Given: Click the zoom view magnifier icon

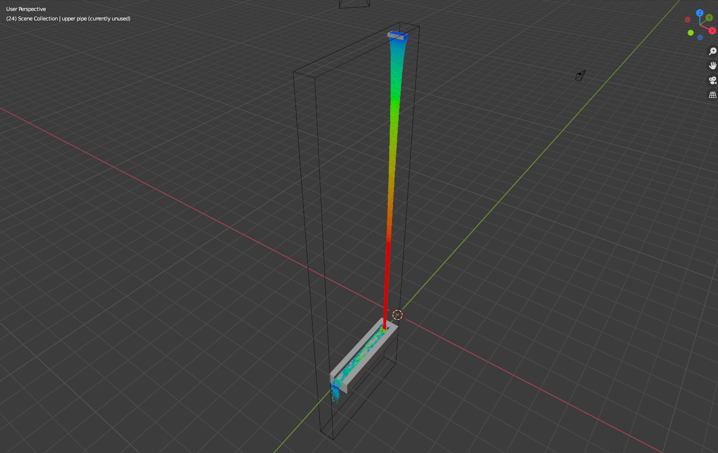Looking at the screenshot, I should tap(712, 51).
